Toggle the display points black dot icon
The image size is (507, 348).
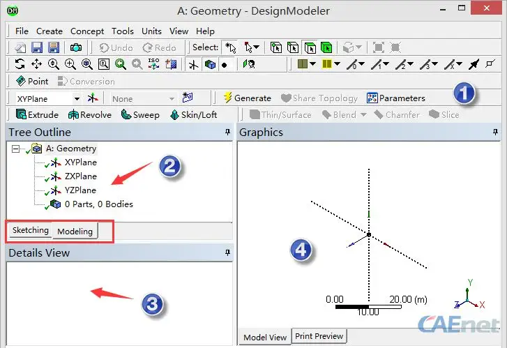tap(225, 65)
